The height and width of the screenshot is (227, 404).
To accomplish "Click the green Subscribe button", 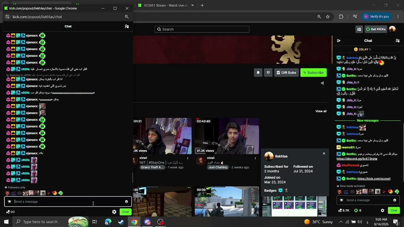I will [x=313, y=73].
